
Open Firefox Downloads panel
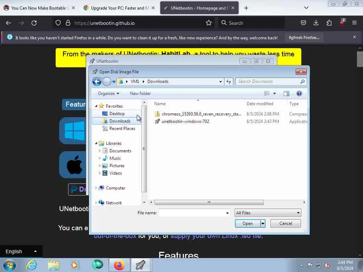(x=316, y=23)
